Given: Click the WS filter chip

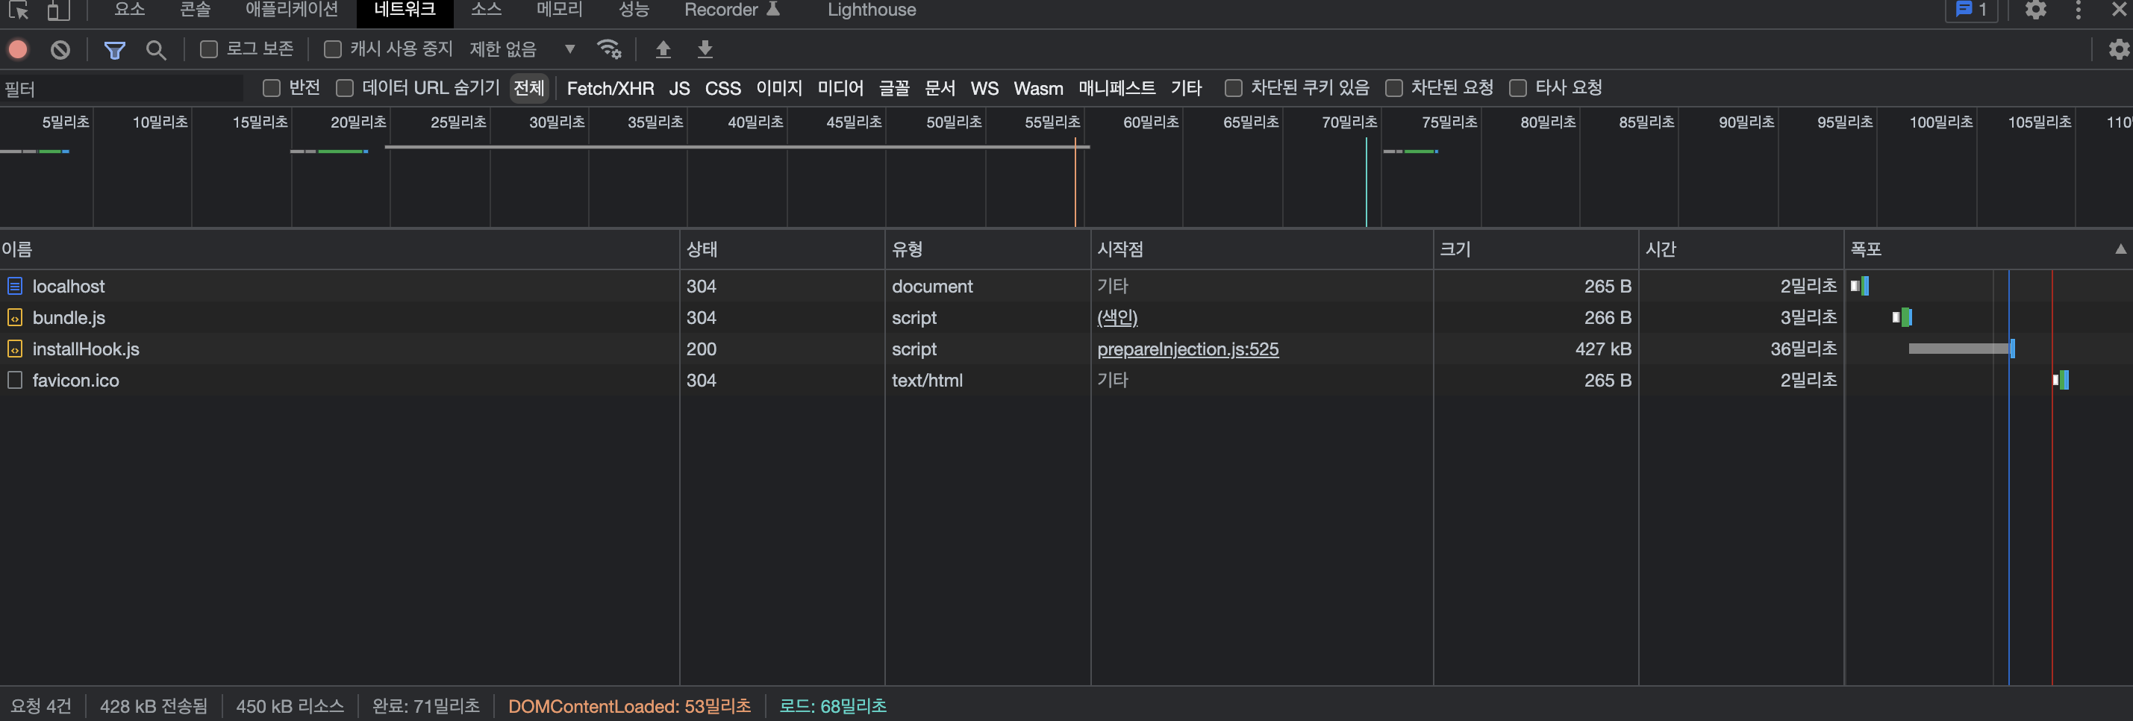Looking at the screenshot, I should click(x=984, y=88).
